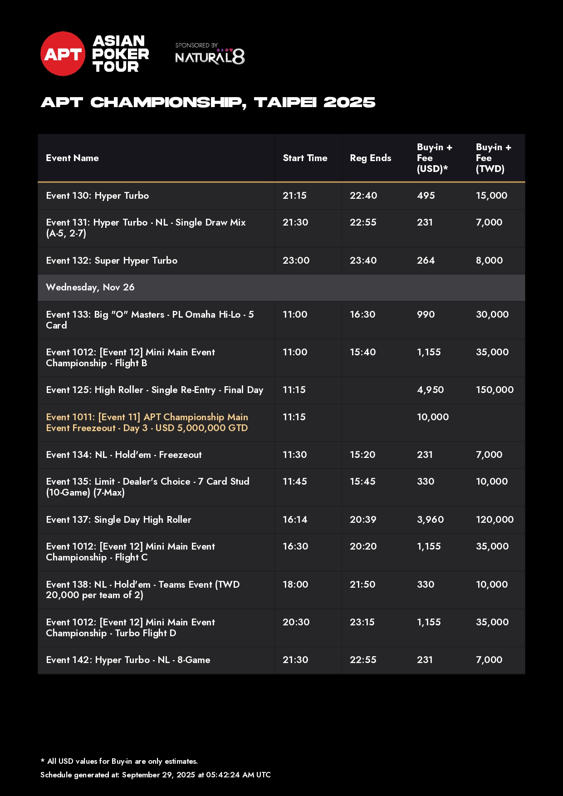Click the Natural8 sponsor logo
The height and width of the screenshot is (796, 563).
pyautogui.click(x=210, y=54)
